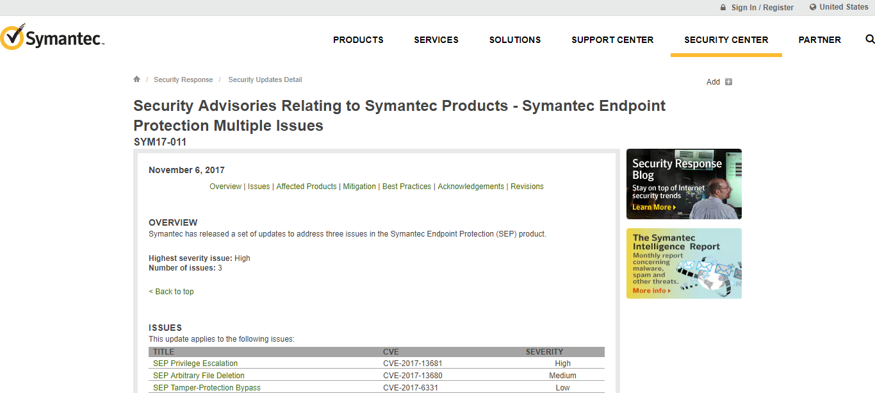
Task: Click CVE-2017-13681 cell
Action: pyautogui.click(x=413, y=364)
